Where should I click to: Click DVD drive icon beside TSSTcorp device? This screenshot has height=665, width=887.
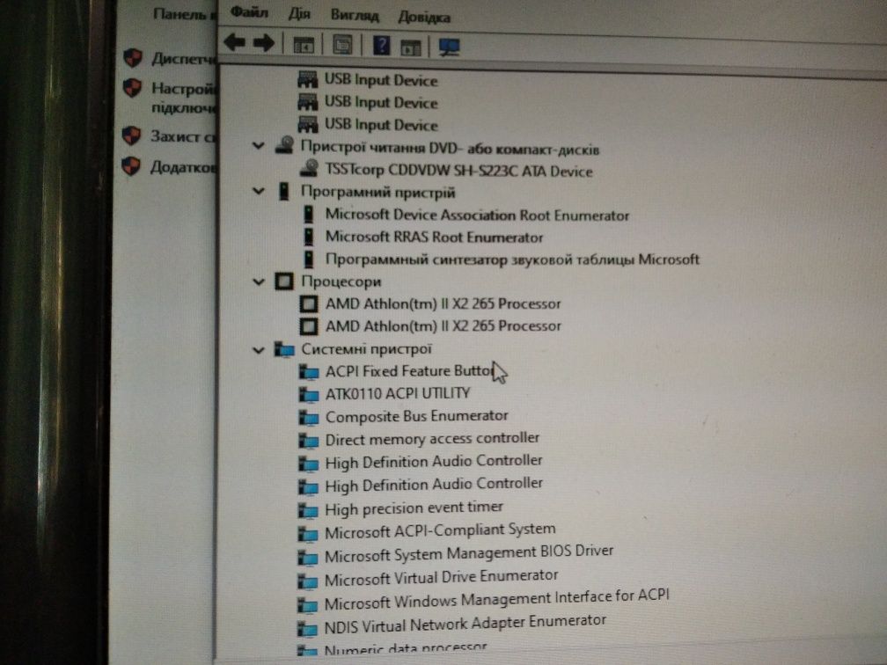309,168
